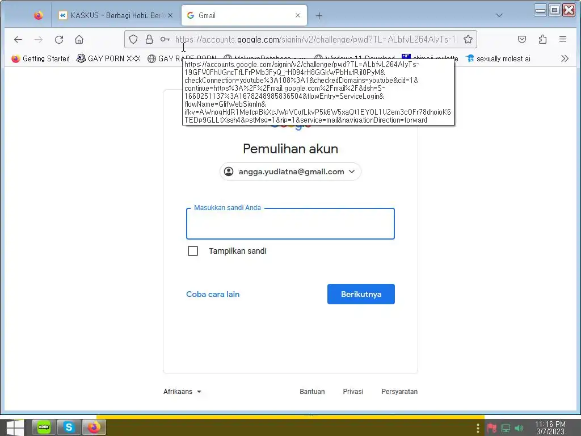This screenshot has height=436, width=581.
Task: Show more bookmarks with double arrow
Action: [x=565, y=58]
